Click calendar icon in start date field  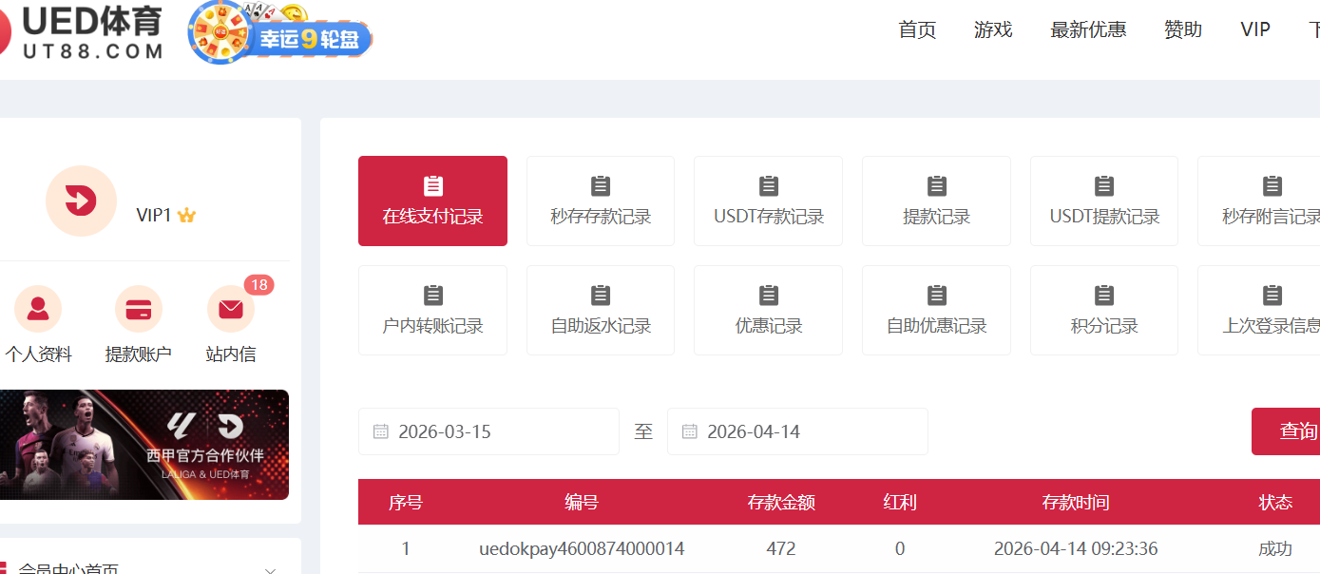[x=381, y=431]
